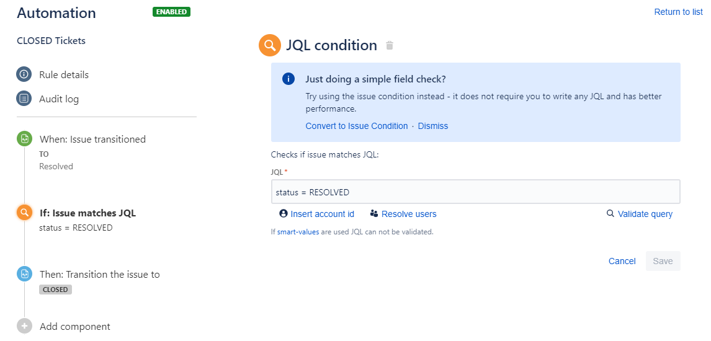
Task: Click the ENABLED status badge
Action: [171, 12]
